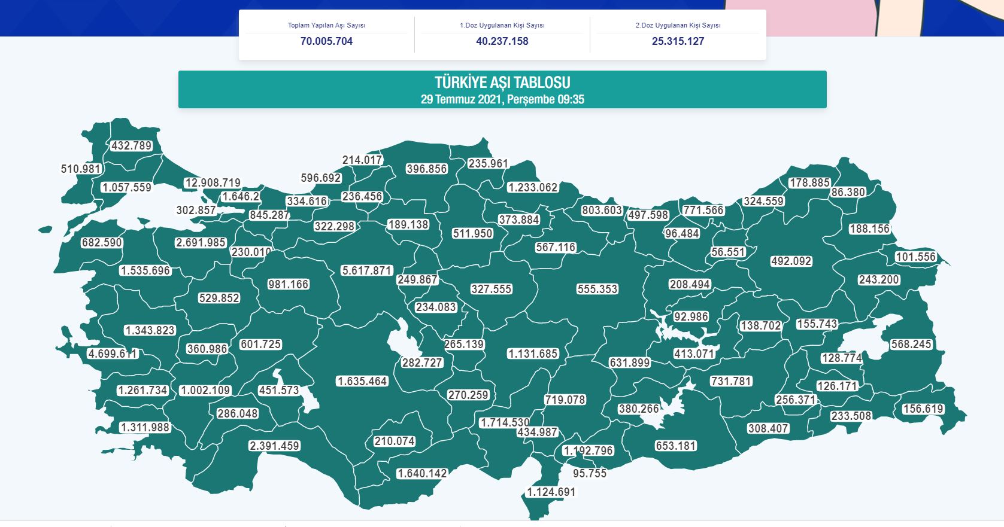Viewport: 1004px width, 527px height.
Task: Select the province labeled 156.619
Action: click(x=923, y=409)
